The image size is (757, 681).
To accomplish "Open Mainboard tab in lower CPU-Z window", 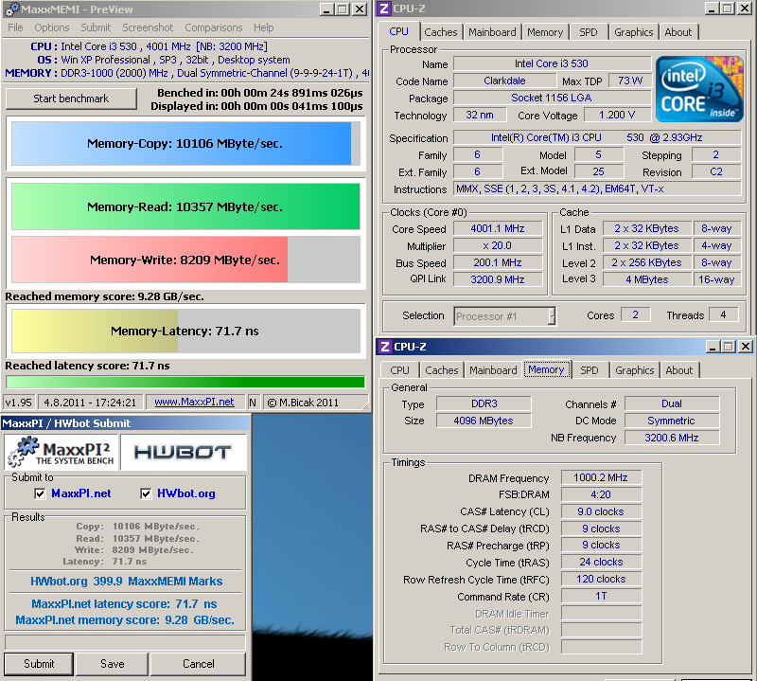I will tap(493, 370).
